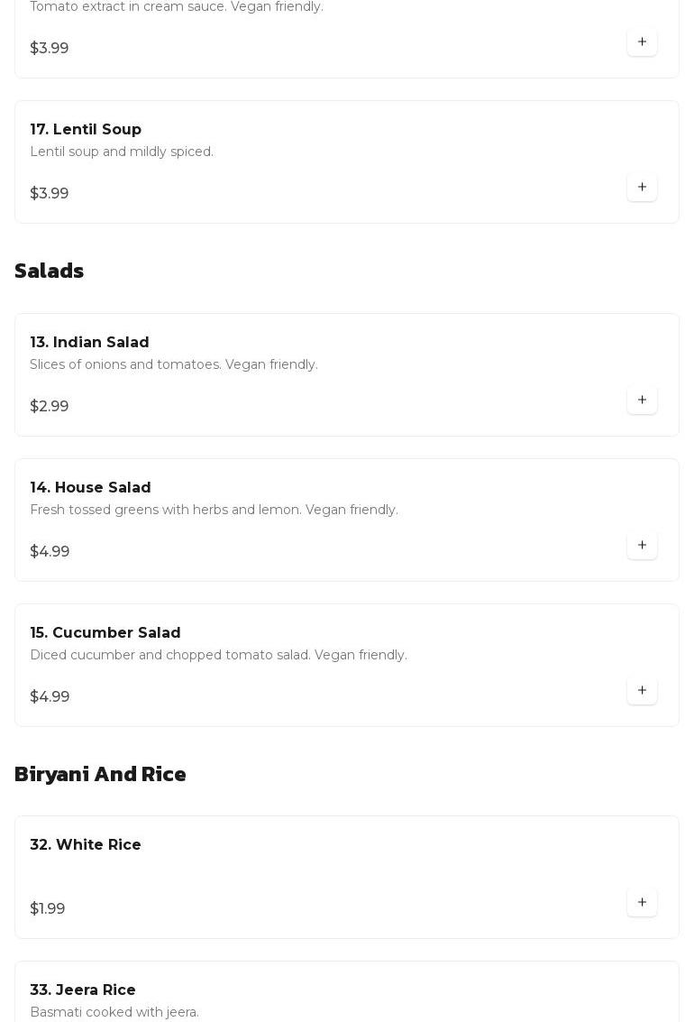
Task: Click the Lentil Soup $3.99 price
Action: tap(50, 194)
